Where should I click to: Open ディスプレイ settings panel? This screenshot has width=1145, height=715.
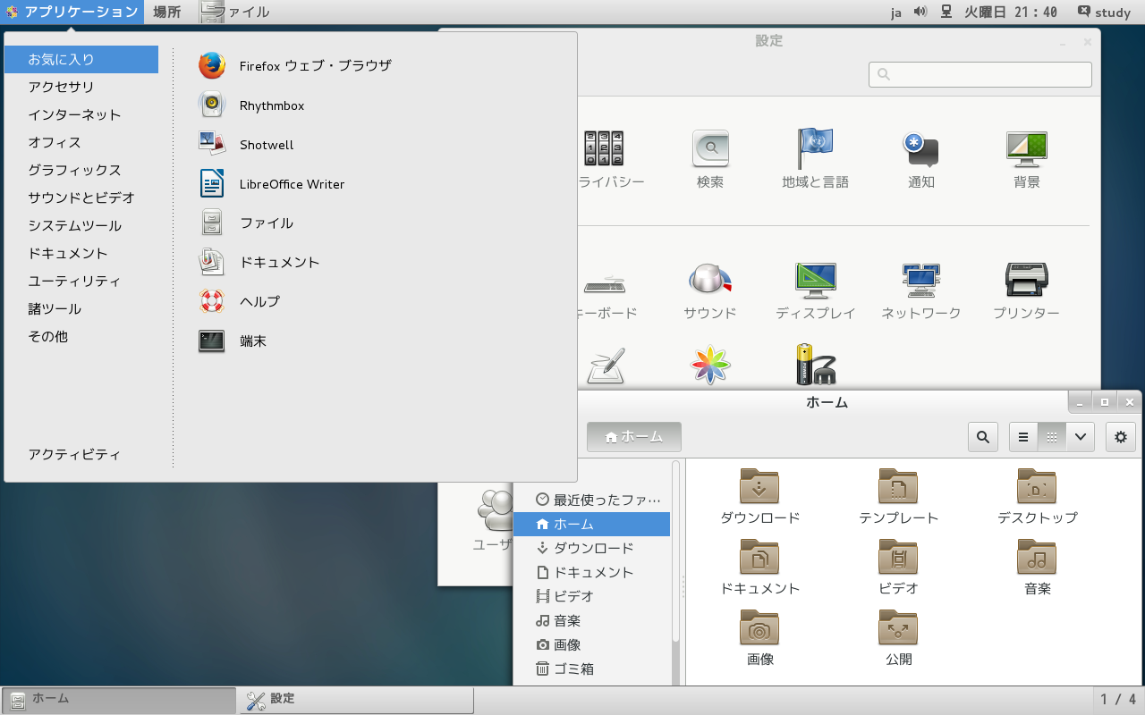click(x=815, y=290)
